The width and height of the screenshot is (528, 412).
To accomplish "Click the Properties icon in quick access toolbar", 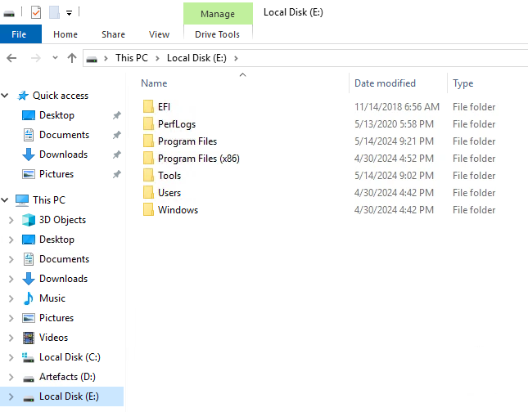I will tap(35, 12).
